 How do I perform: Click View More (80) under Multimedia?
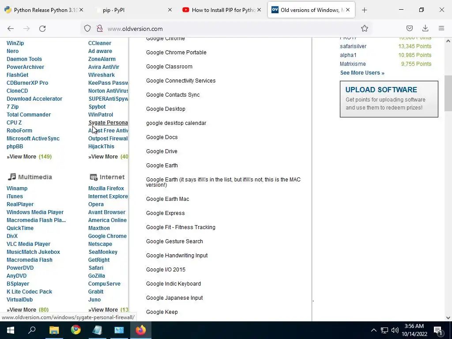(x=28, y=309)
